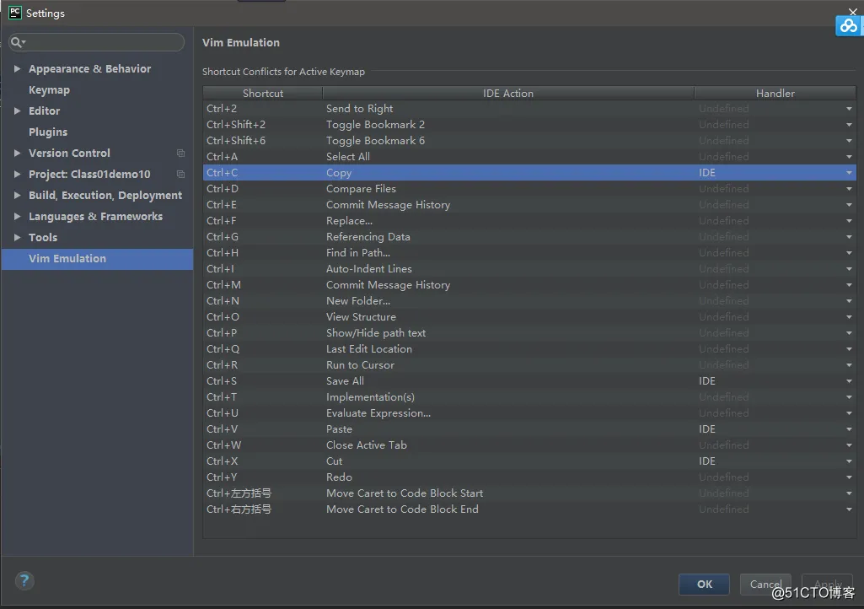The image size is (864, 609).
Task: Open the Plugins settings page
Action: tap(48, 132)
